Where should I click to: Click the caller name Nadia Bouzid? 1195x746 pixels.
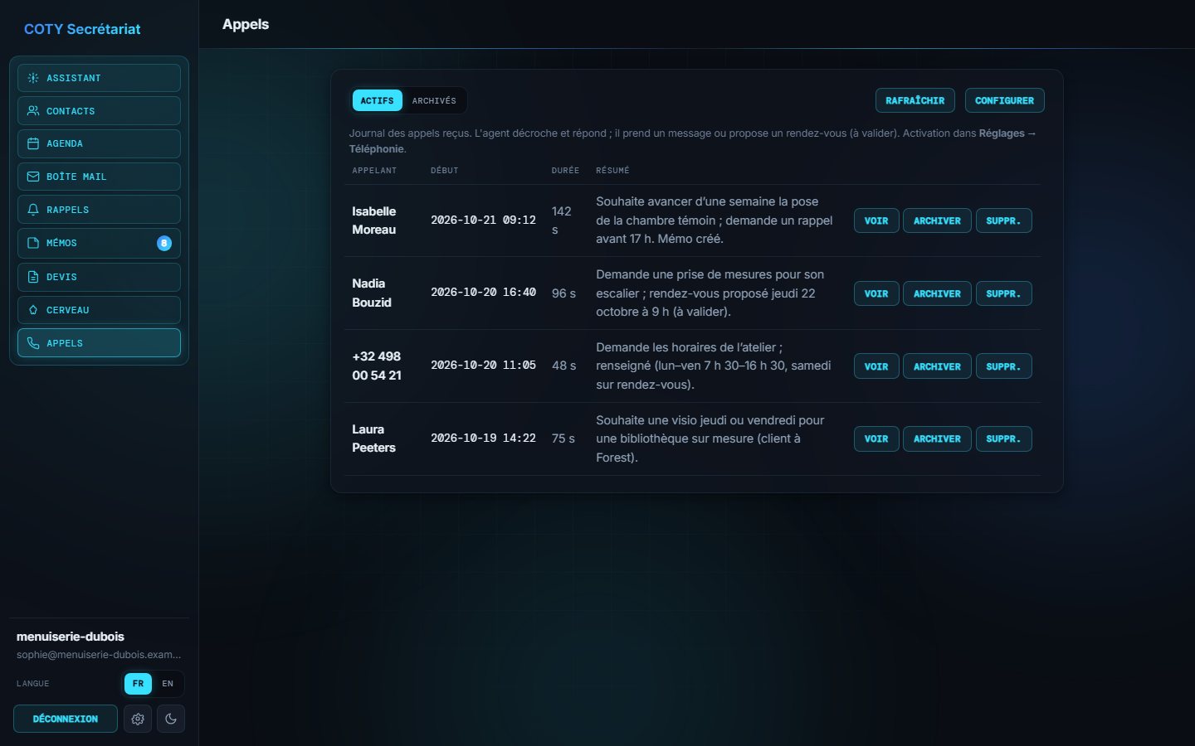372,293
